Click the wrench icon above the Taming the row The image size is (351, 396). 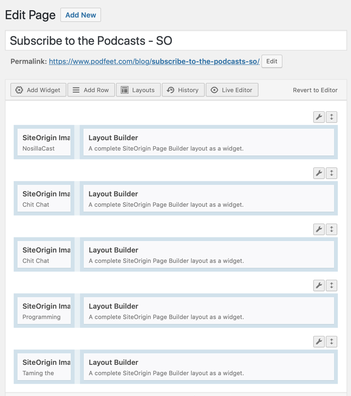(319, 342)
